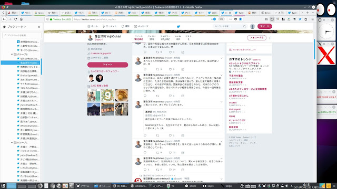337x189 pixels.
Task: Reload the current Twitter page
Action: 15,19
